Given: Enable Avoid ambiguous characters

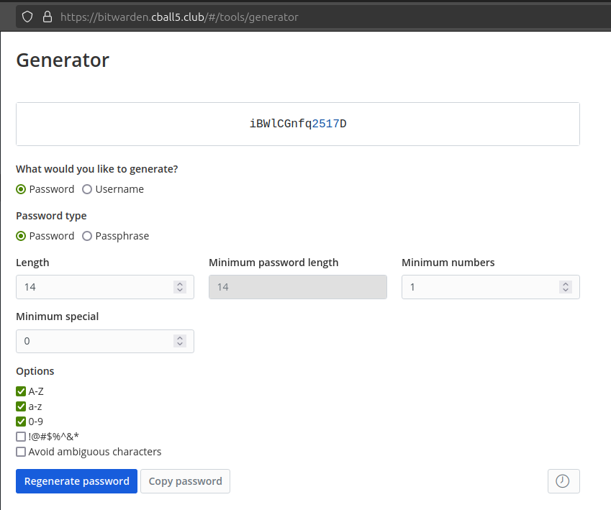Looking at the screenshot, I should coord(21,452).
